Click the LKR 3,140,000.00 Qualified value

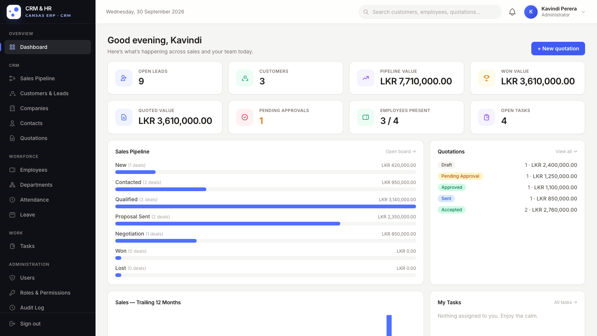(397, 200)
